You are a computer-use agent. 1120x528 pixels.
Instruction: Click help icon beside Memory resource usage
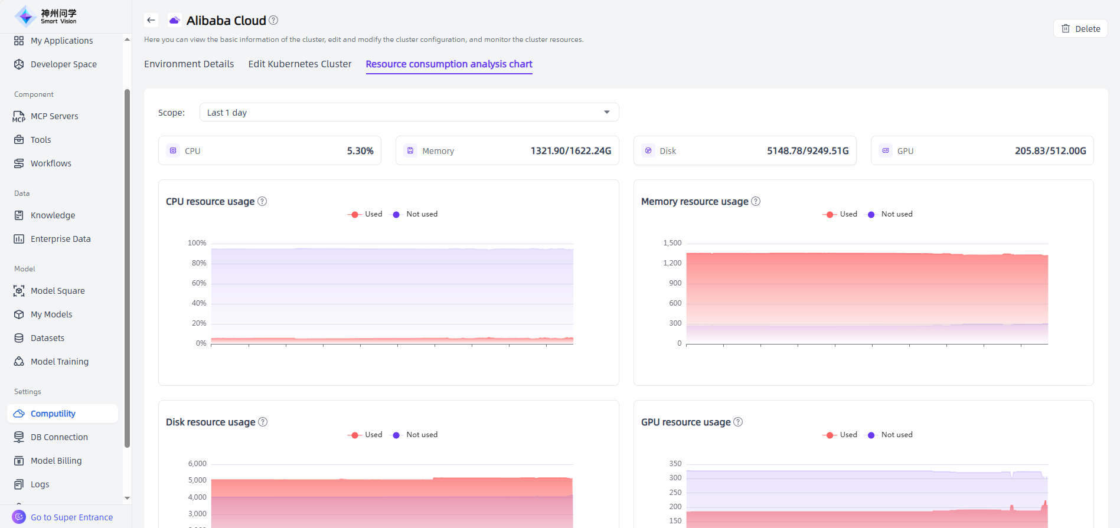point(756,201)
